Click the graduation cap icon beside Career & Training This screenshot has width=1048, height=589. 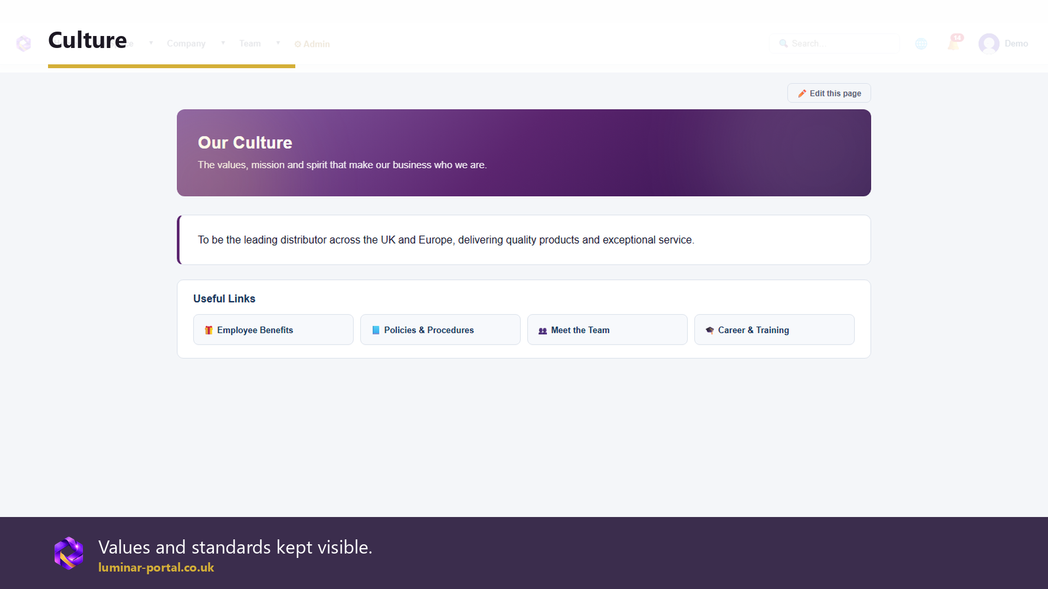710,330
